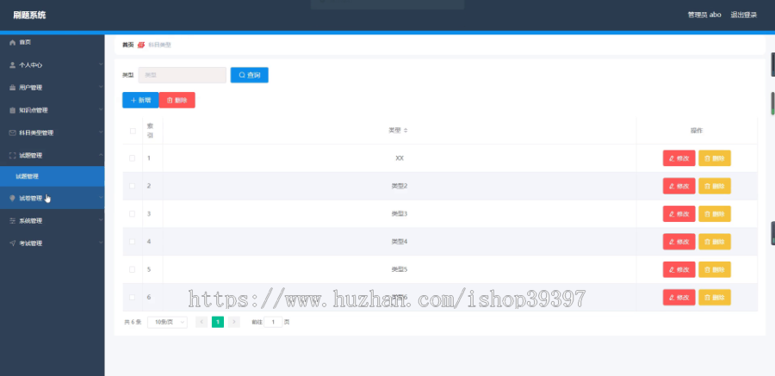The height and width of the screenshot is (376, 775).
Task: Focus the 类型 search input field
Action: [183, 75]
